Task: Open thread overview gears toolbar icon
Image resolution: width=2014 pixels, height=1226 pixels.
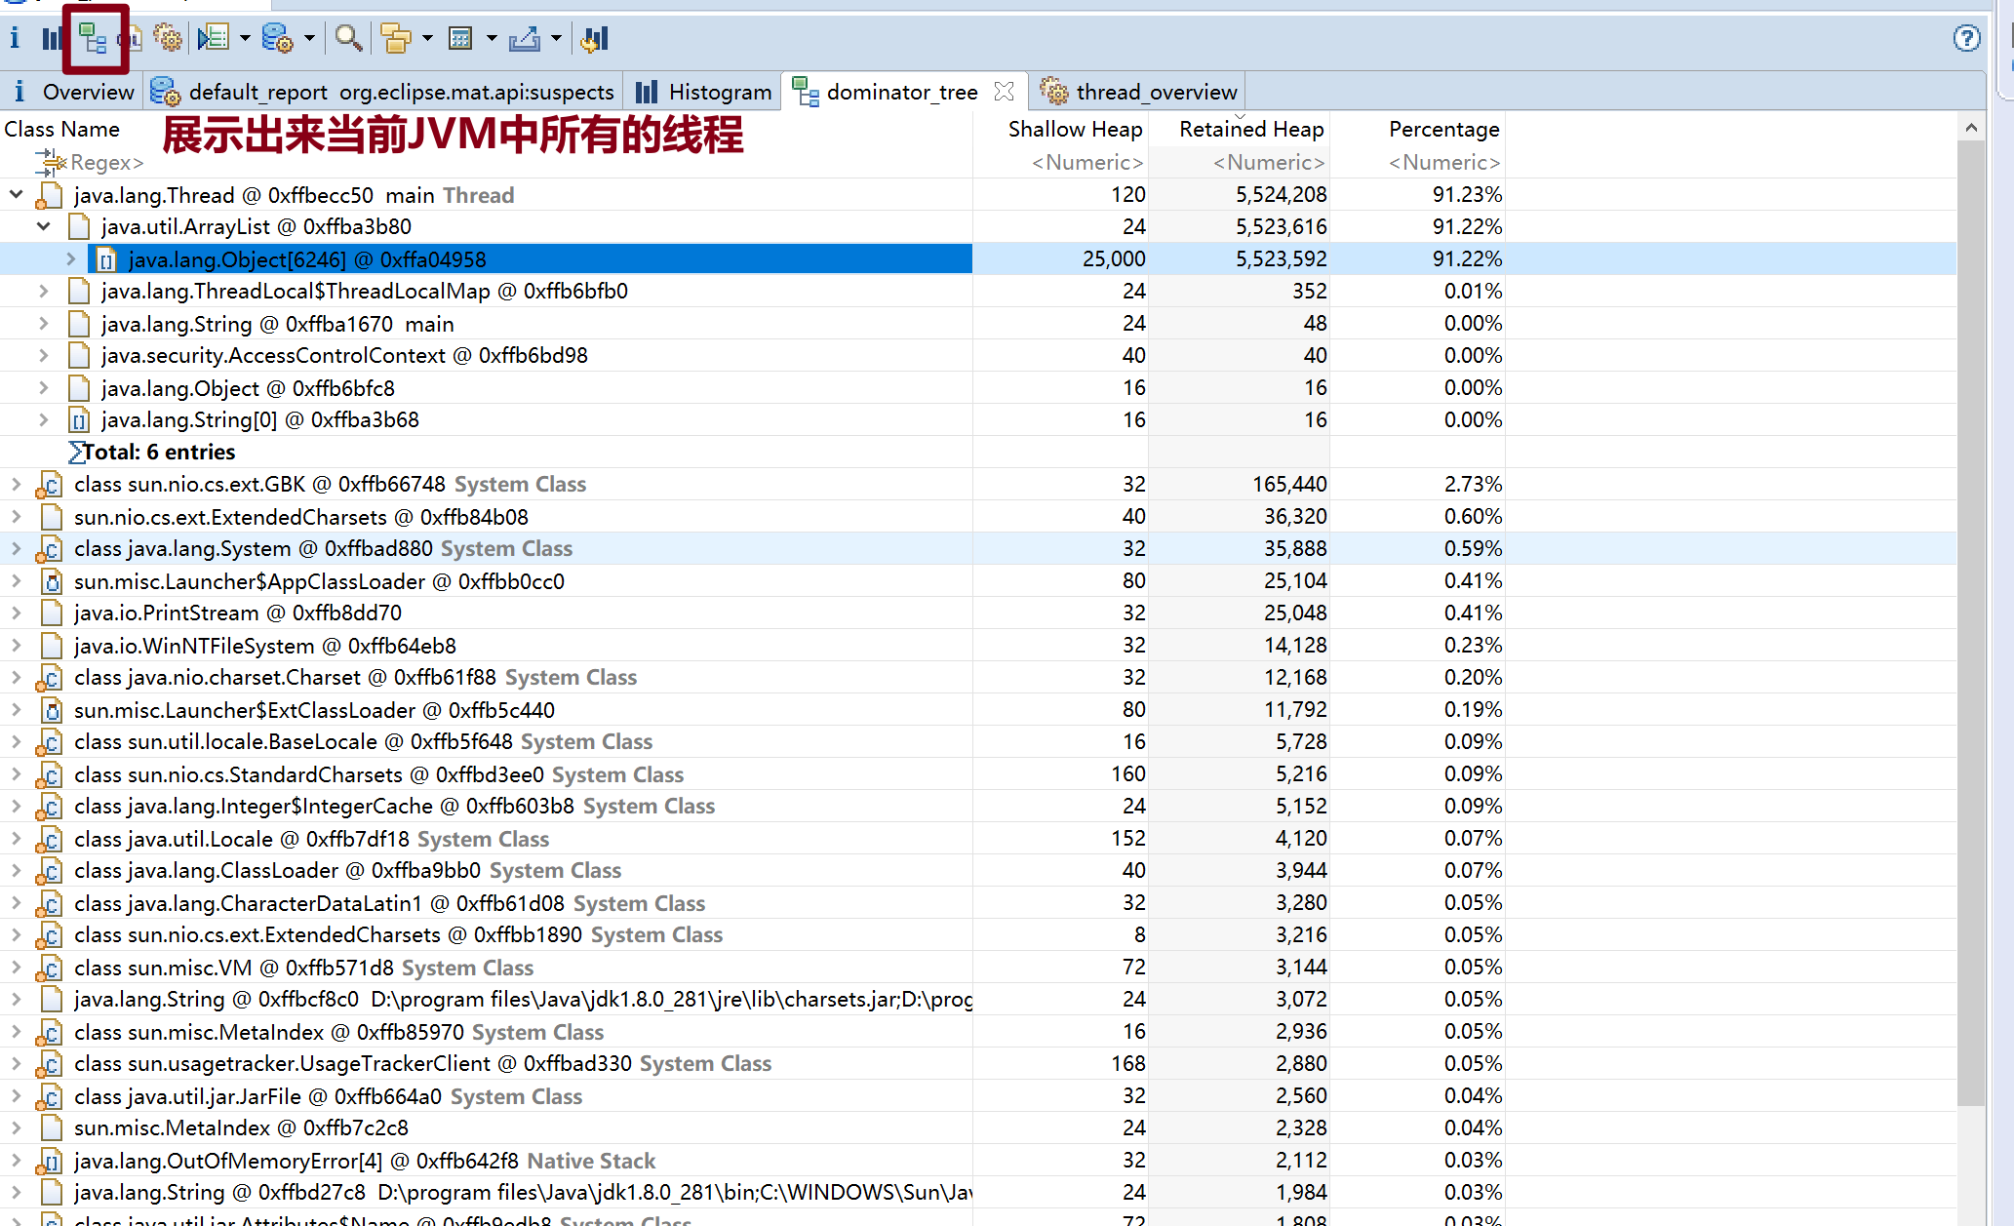Action: [168, 39]
